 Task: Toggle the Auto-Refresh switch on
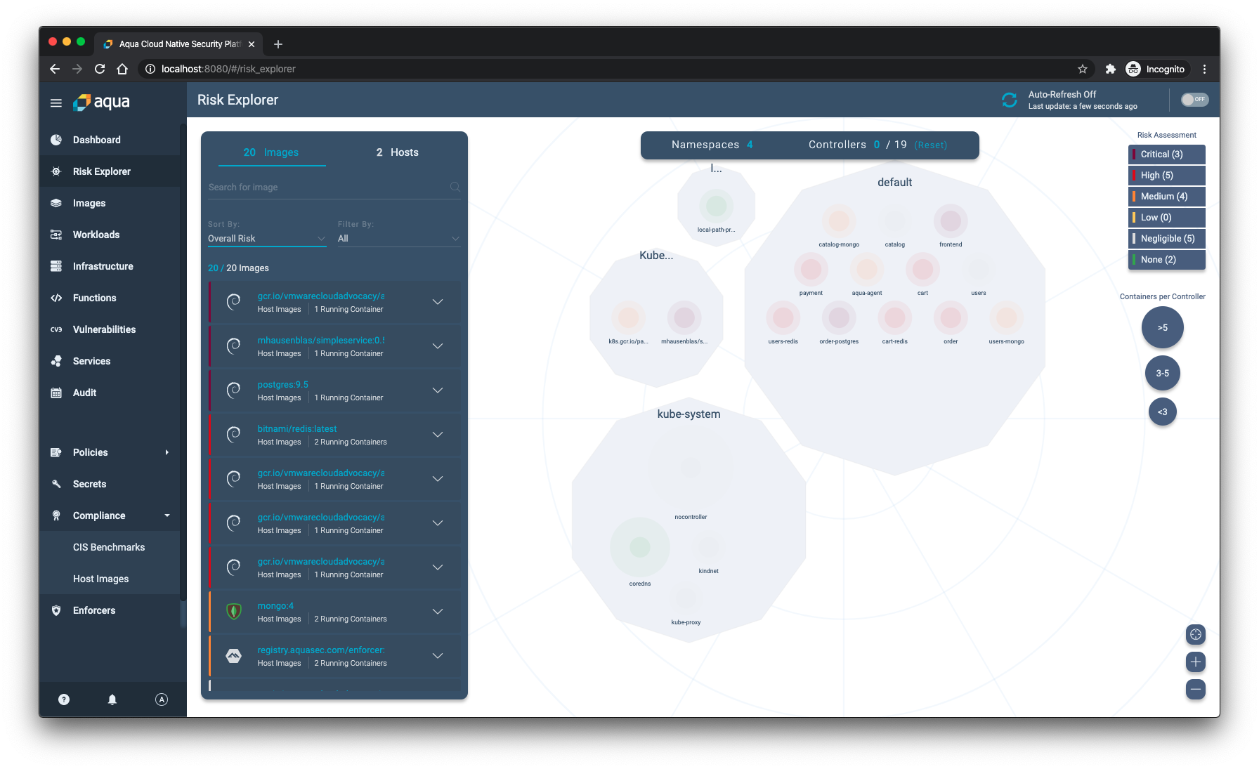(x=1194, y=100)
